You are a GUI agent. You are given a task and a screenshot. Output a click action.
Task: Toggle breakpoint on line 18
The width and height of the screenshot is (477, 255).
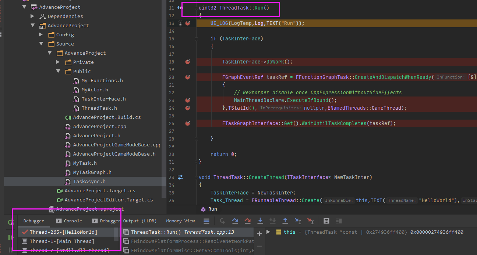[188, 62]
